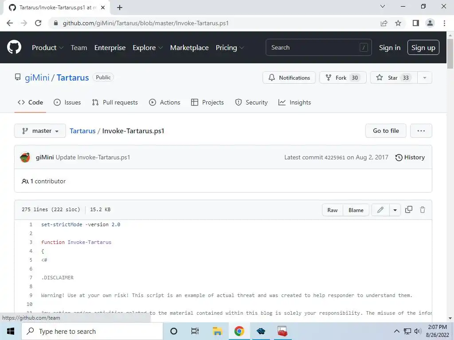Viewport: 454px width, 340px height.
Task: Expand the Explore menu
Action: point(148,47)
